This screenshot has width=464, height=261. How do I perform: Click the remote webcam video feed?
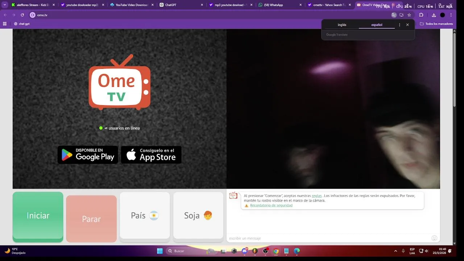(x=333, y=109)
